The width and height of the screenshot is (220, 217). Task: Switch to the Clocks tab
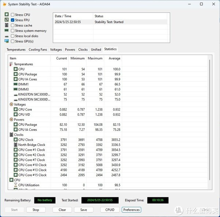coord(83,49)
